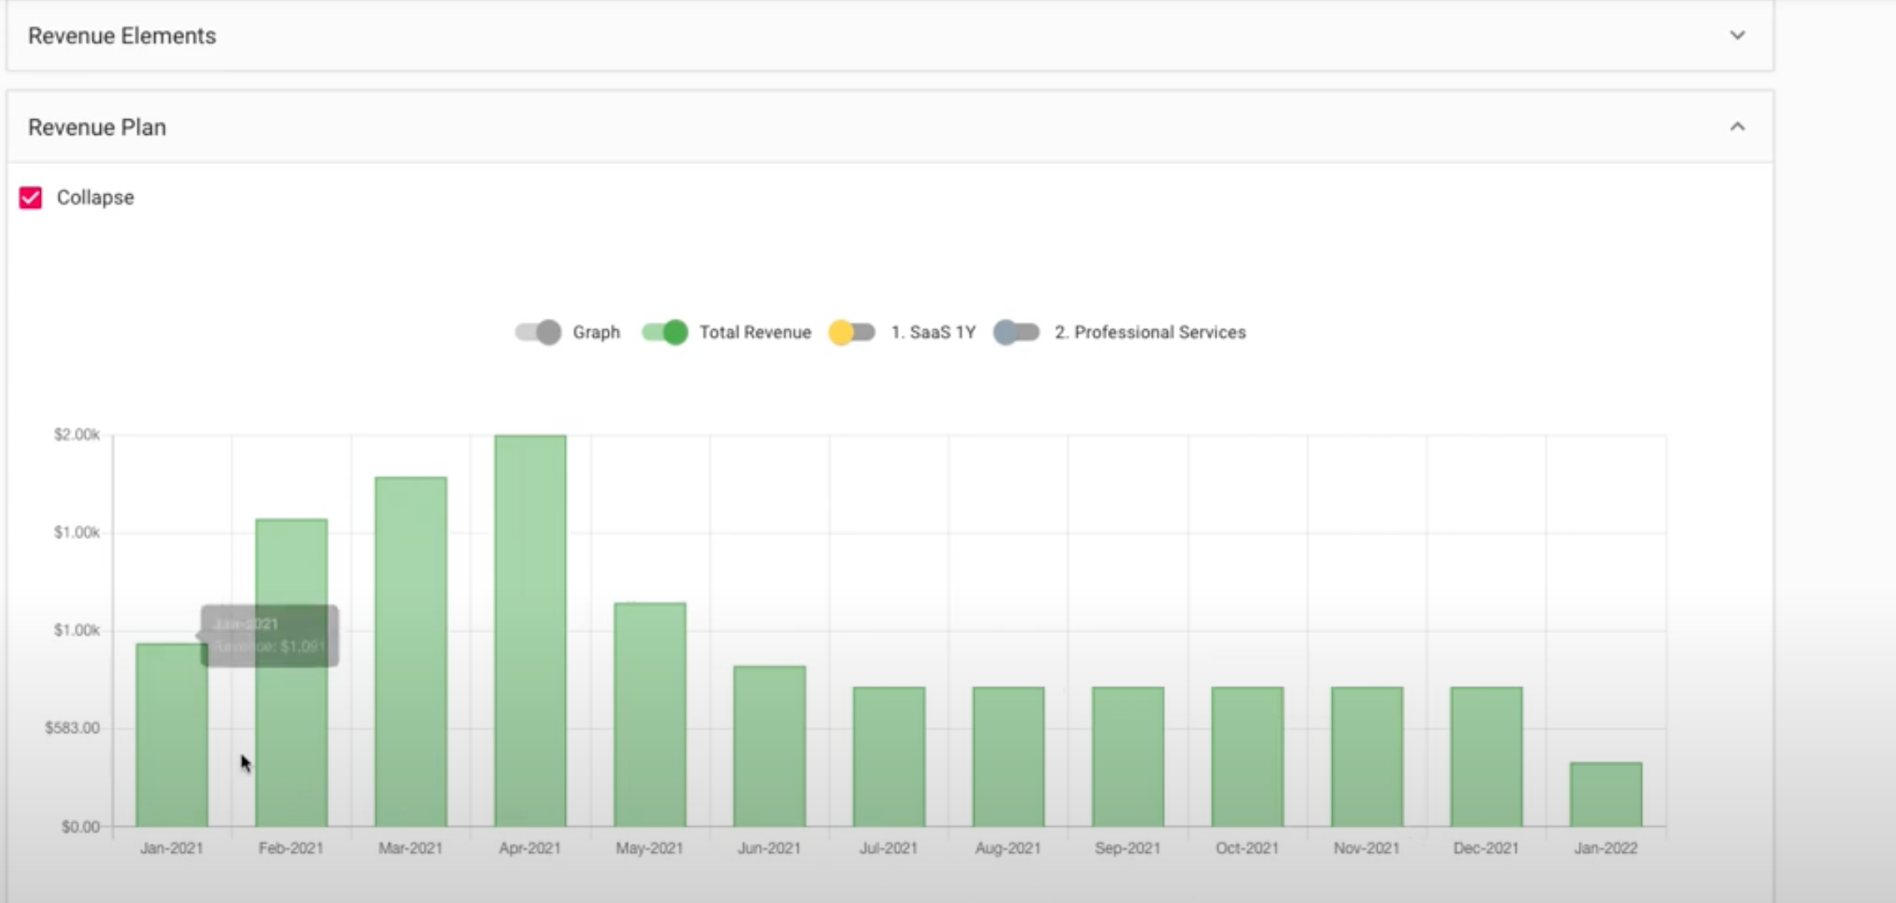1896x903 pixels.
Task: Click the Collapse label text
Action: (x=95, y=197)
